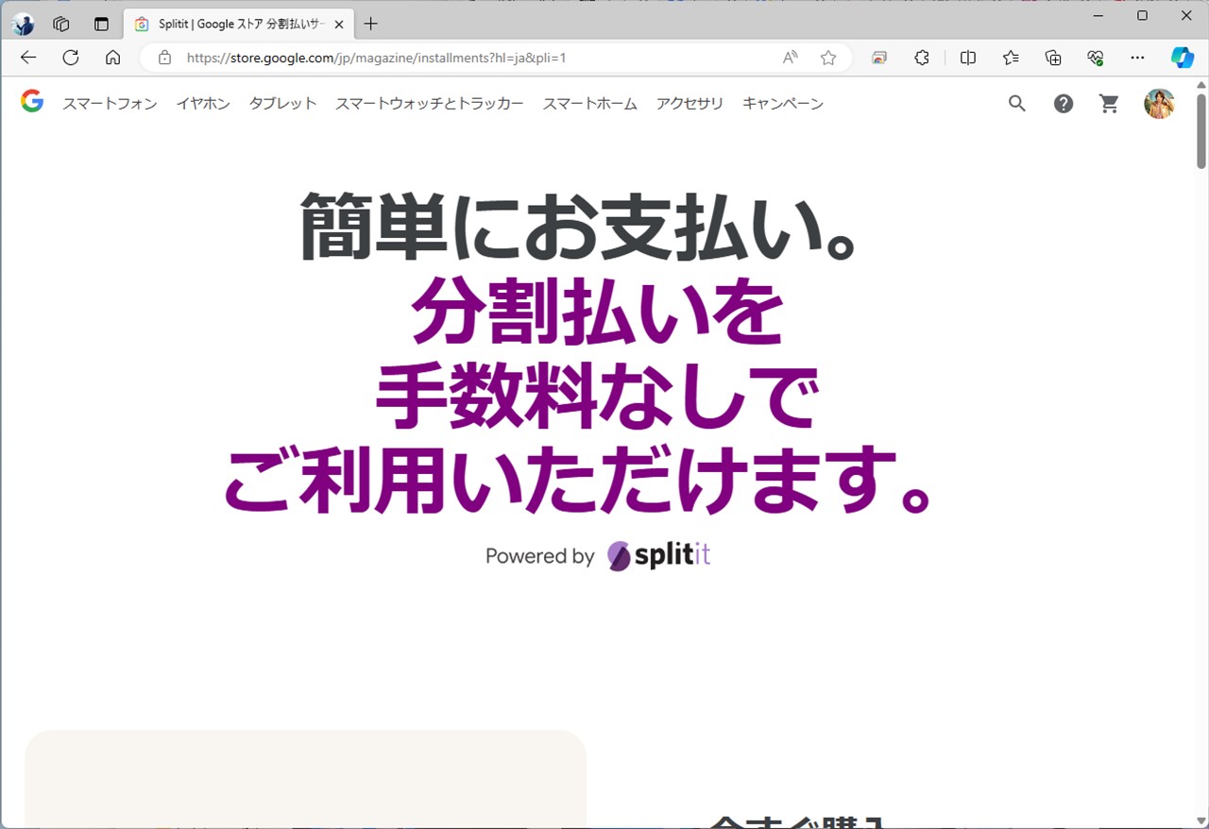The height and width of the screenshot is (829, 1209).
Task: Open the Settings and more menu
Action: [1137, 58]
